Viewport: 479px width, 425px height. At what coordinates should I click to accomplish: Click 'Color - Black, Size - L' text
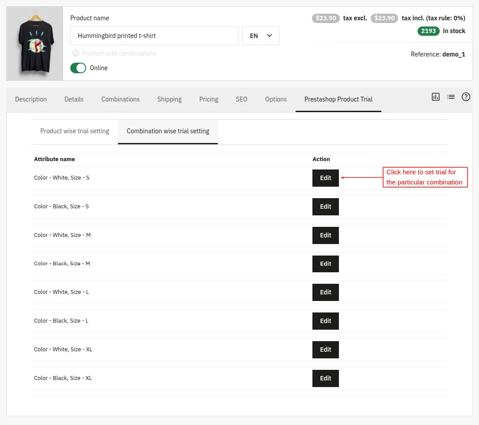click(x=61, y=321)
